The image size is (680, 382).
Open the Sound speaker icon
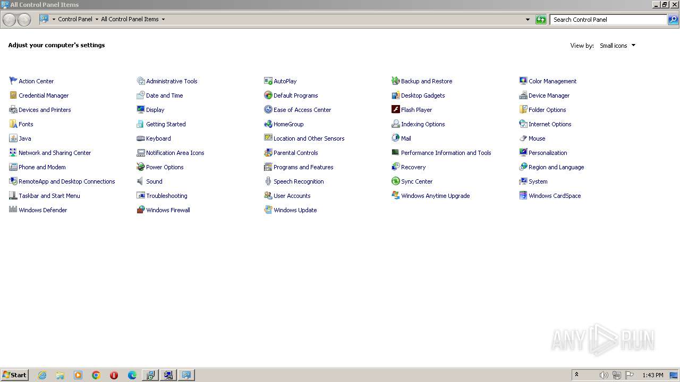[x=141, y=181]
